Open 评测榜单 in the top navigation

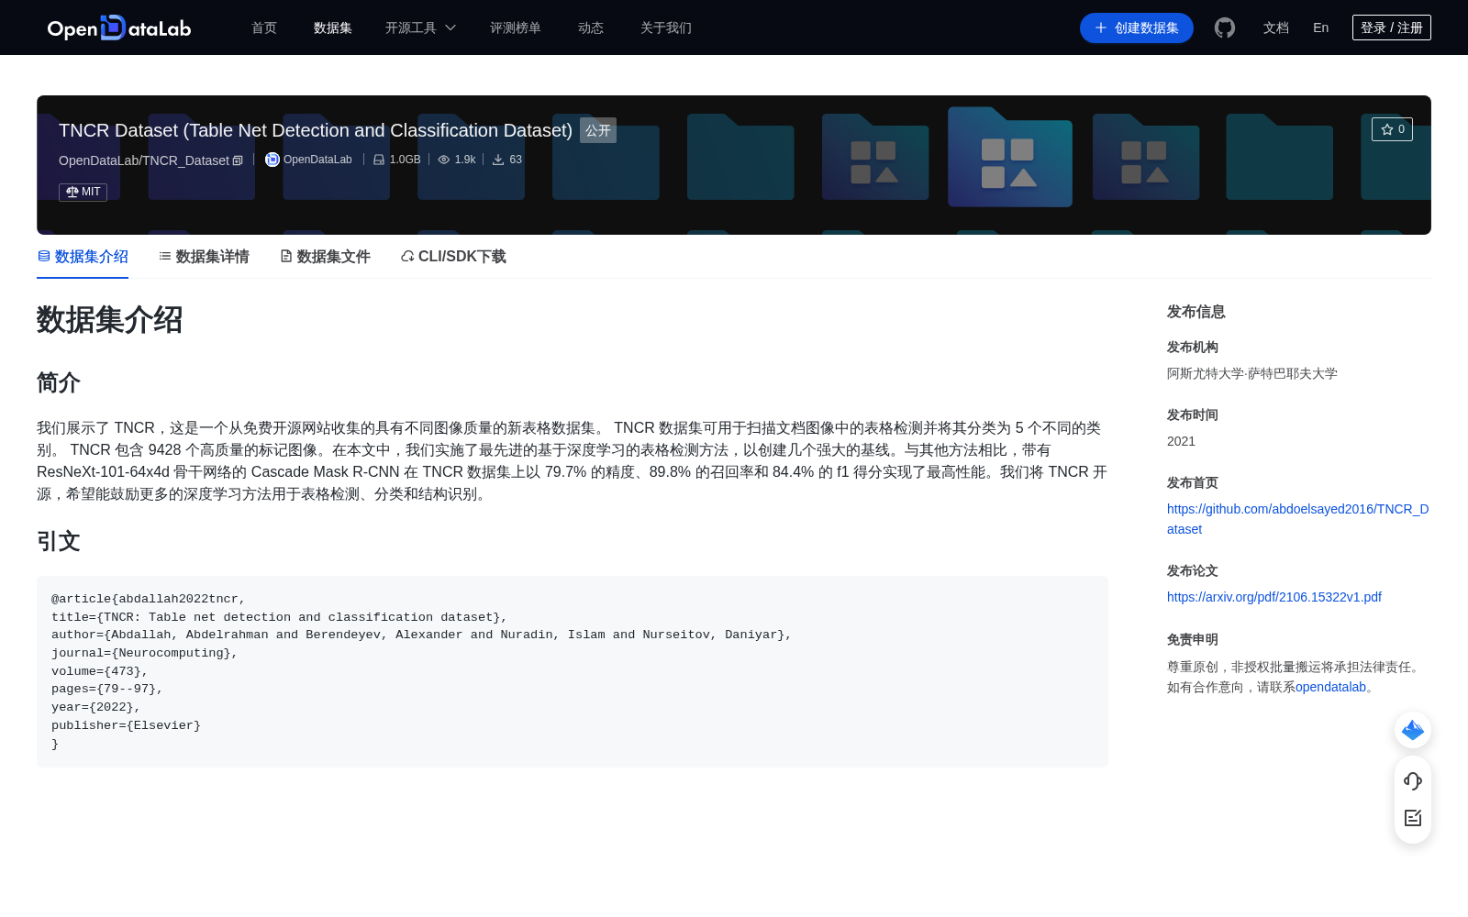(x=516, y=28)
